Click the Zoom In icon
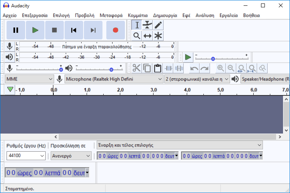The height and width of the screenshot is (193, 290). tap(220, 68)
